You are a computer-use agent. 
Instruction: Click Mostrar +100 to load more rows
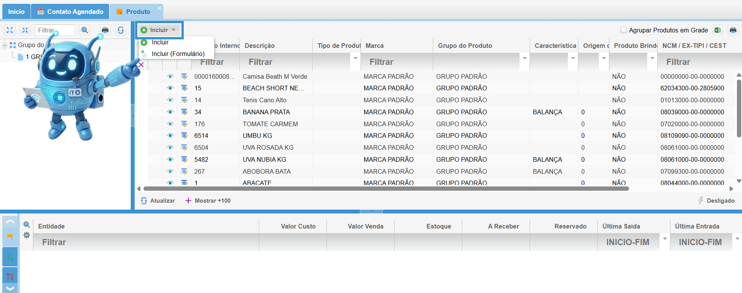pyautogui.click(x=208, y=201)
